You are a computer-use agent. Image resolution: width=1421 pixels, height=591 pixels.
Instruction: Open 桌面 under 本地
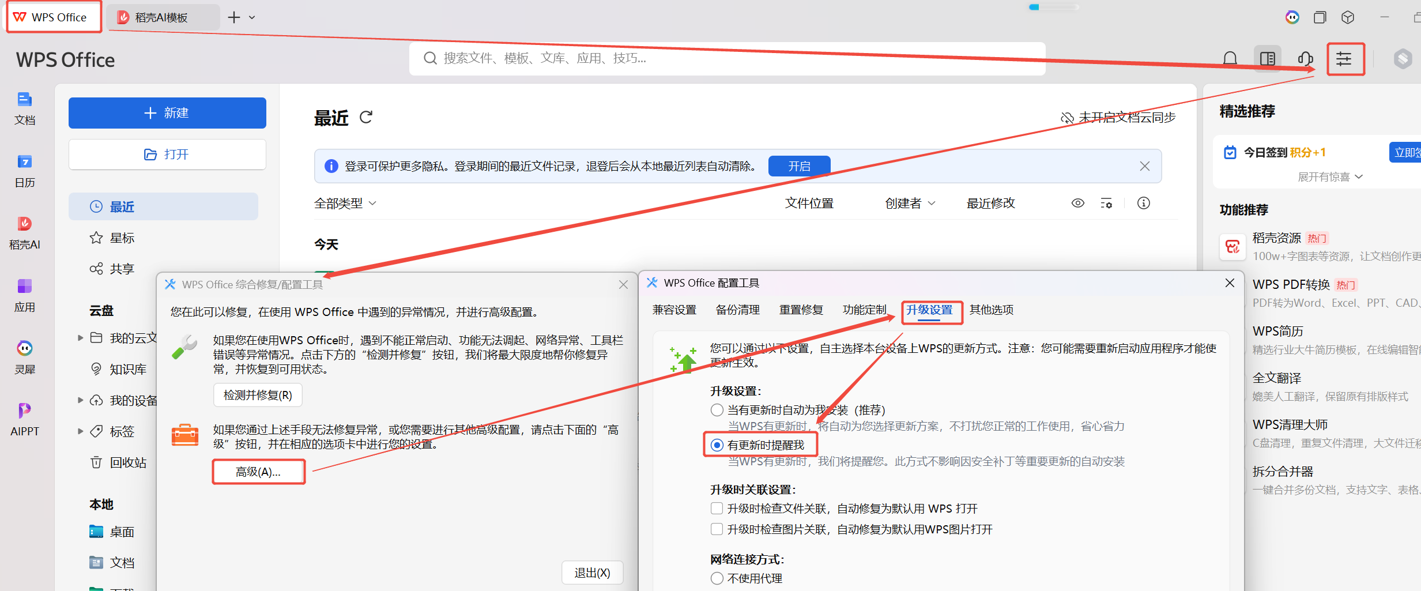(112, 532)
